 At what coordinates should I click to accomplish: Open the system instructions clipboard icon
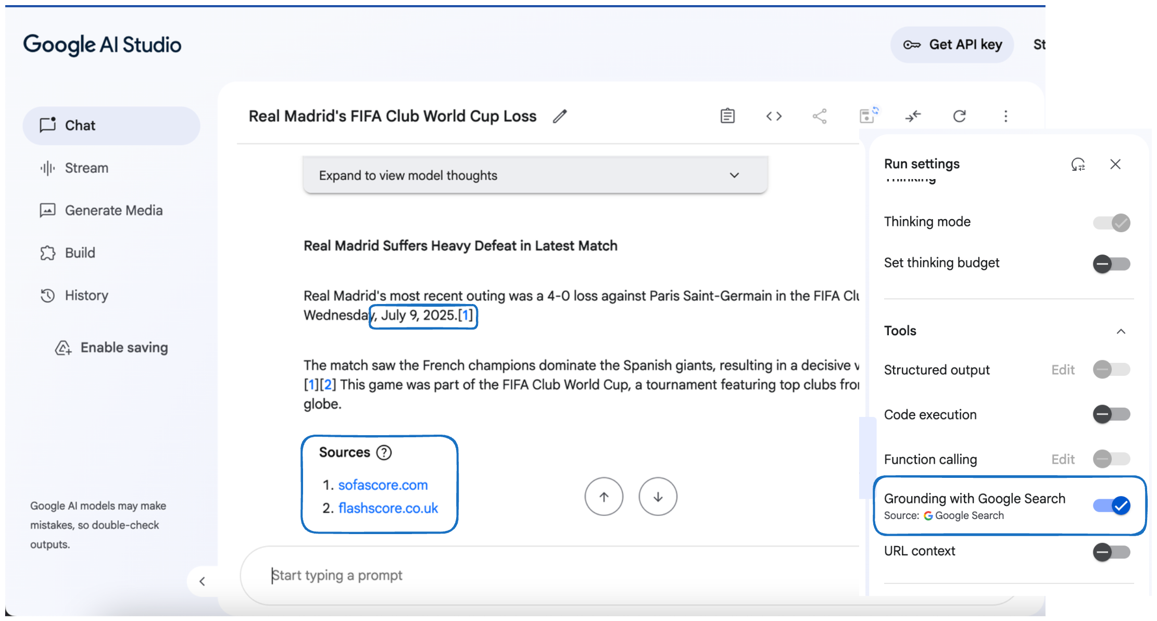point(727,116)
